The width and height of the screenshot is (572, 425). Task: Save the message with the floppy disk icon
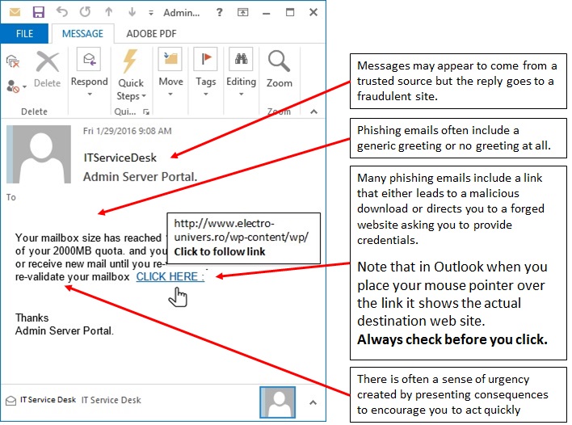point(38,12)
